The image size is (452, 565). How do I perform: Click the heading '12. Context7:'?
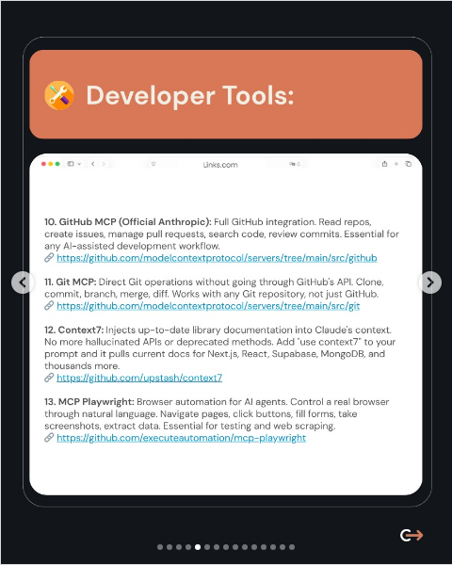pos(73,331)
